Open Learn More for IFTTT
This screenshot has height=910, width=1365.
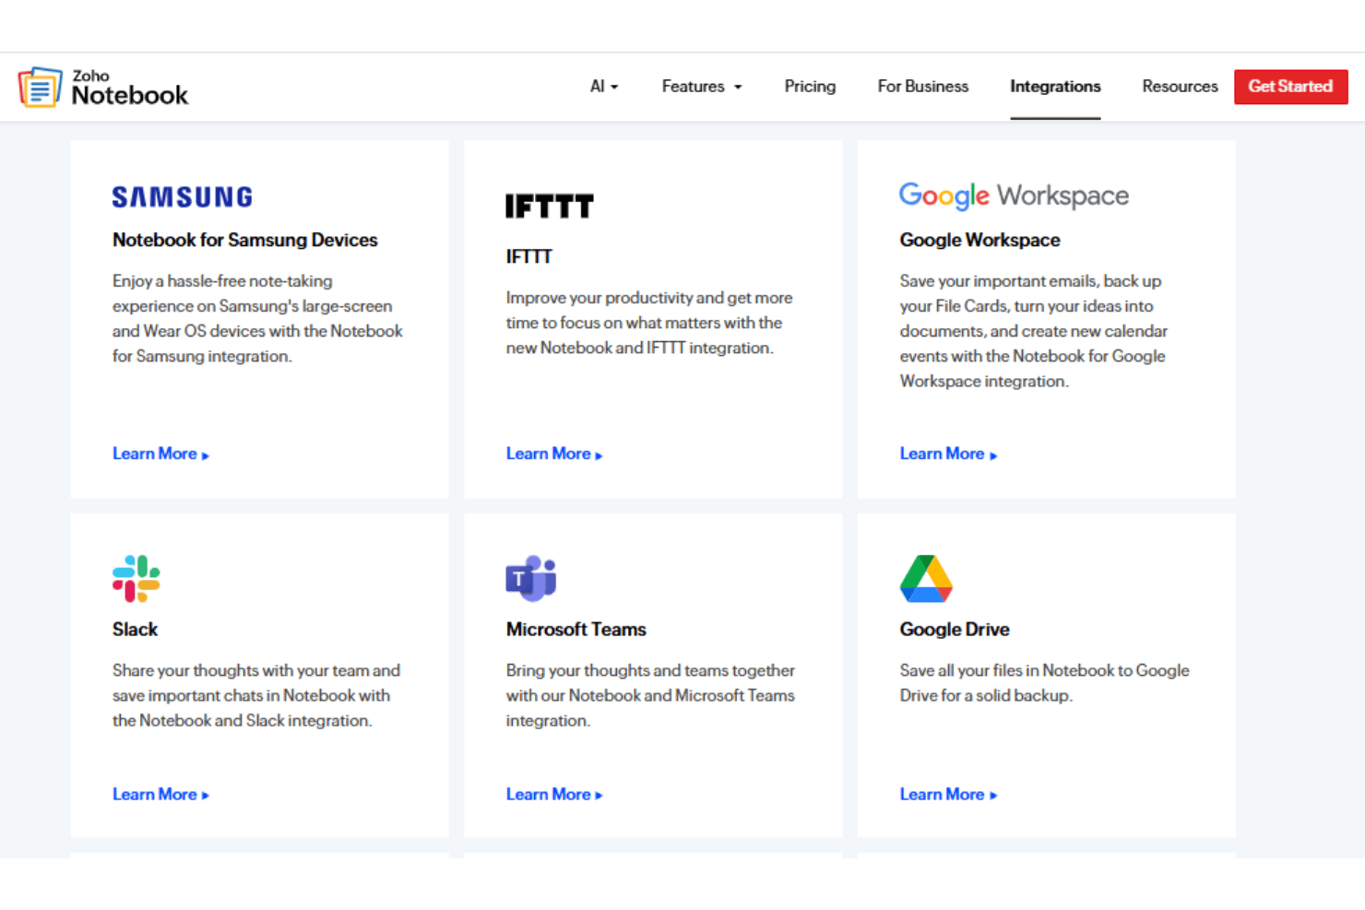tap(553, 454)
